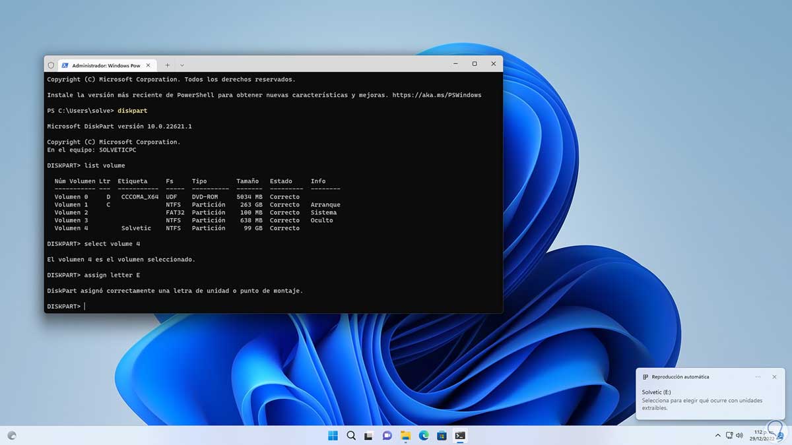Click the 'En el equipo: SOLVETICPC' line
The image size is (792, 445).
click(92, 150)
